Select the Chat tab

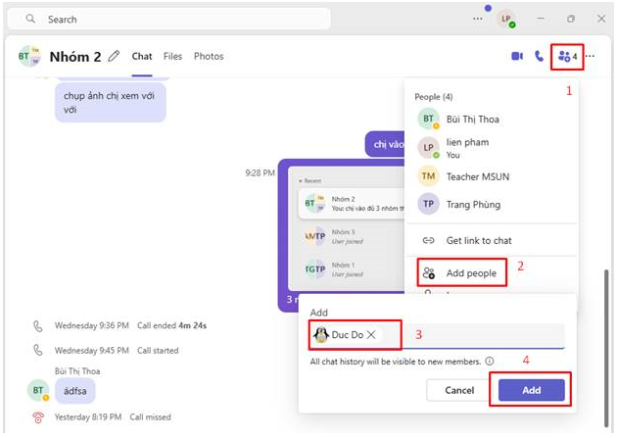[x=142, y=57]
